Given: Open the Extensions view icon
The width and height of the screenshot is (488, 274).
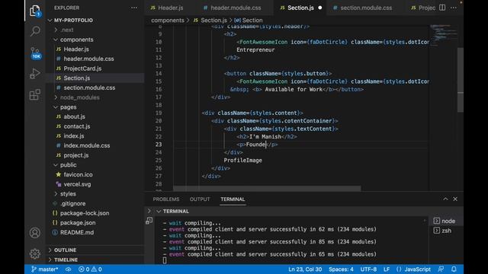Looking at the screenshot, I should 35,94.
